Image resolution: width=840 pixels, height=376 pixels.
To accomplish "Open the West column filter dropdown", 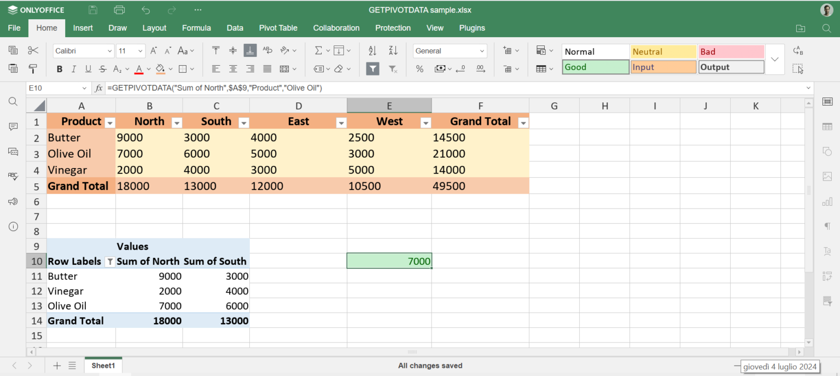I will 425,123.
